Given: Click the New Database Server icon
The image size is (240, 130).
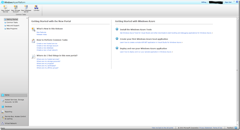Looking at the screenshot, I should (x=26, y=7).
